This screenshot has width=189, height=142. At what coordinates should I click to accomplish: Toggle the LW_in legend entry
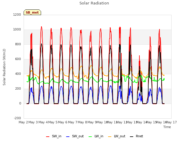96,136
